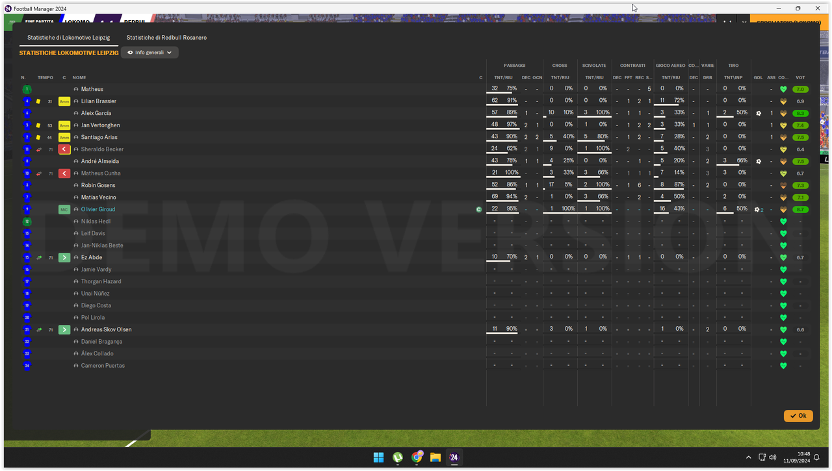Sort by the VOT rating column header

coord(800,77)
